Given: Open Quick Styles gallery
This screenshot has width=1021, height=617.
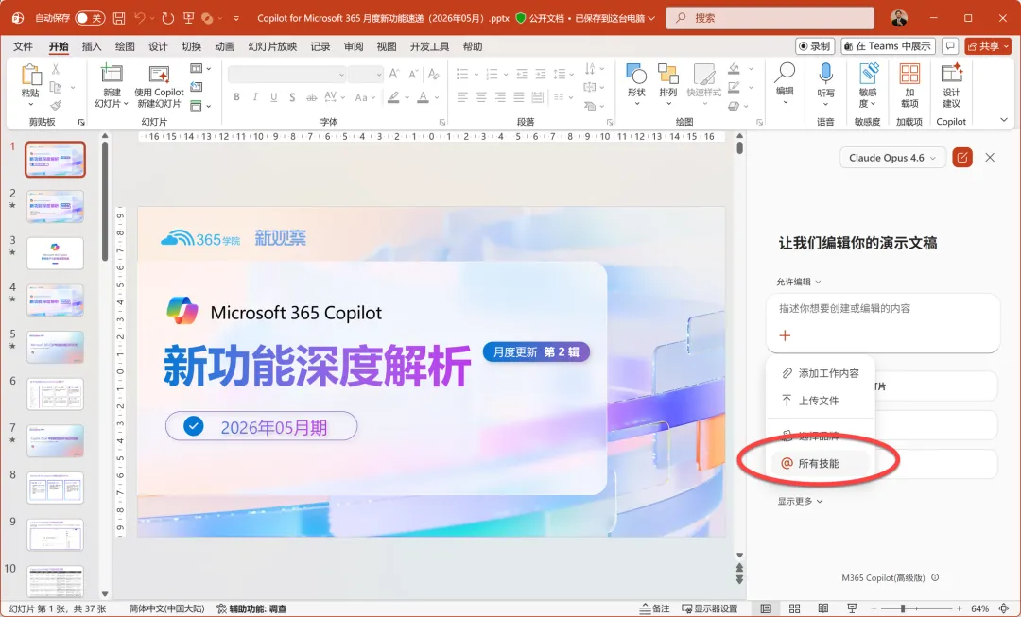Looking at the screenshot, I should click(704, 85).
